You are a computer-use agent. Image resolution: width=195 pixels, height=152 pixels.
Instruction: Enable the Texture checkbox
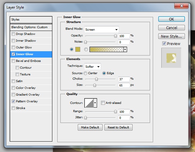tap(17, 74)
